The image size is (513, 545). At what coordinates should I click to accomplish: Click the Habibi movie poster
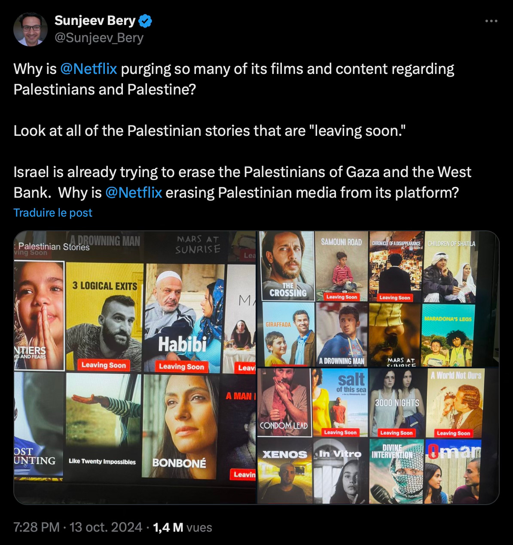pos(185,317)
